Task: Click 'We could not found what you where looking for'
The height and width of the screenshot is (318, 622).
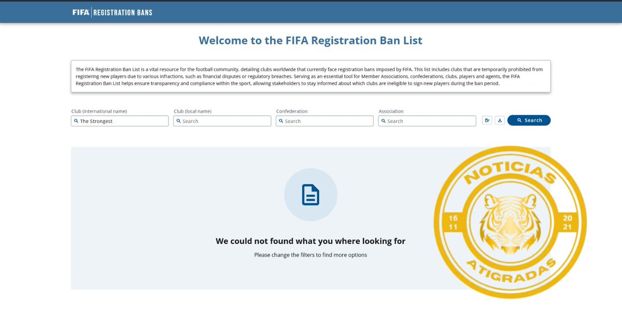Action: tap(310, 241)
